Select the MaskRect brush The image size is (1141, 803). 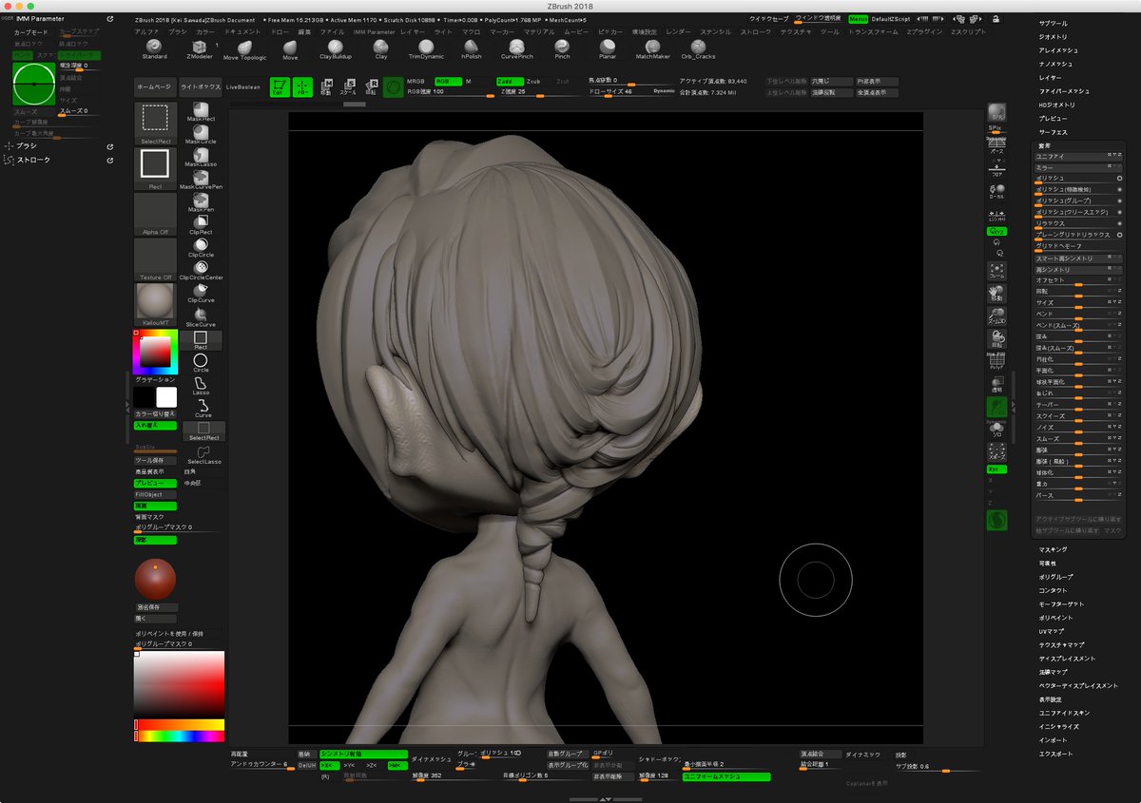click(201, 112)
